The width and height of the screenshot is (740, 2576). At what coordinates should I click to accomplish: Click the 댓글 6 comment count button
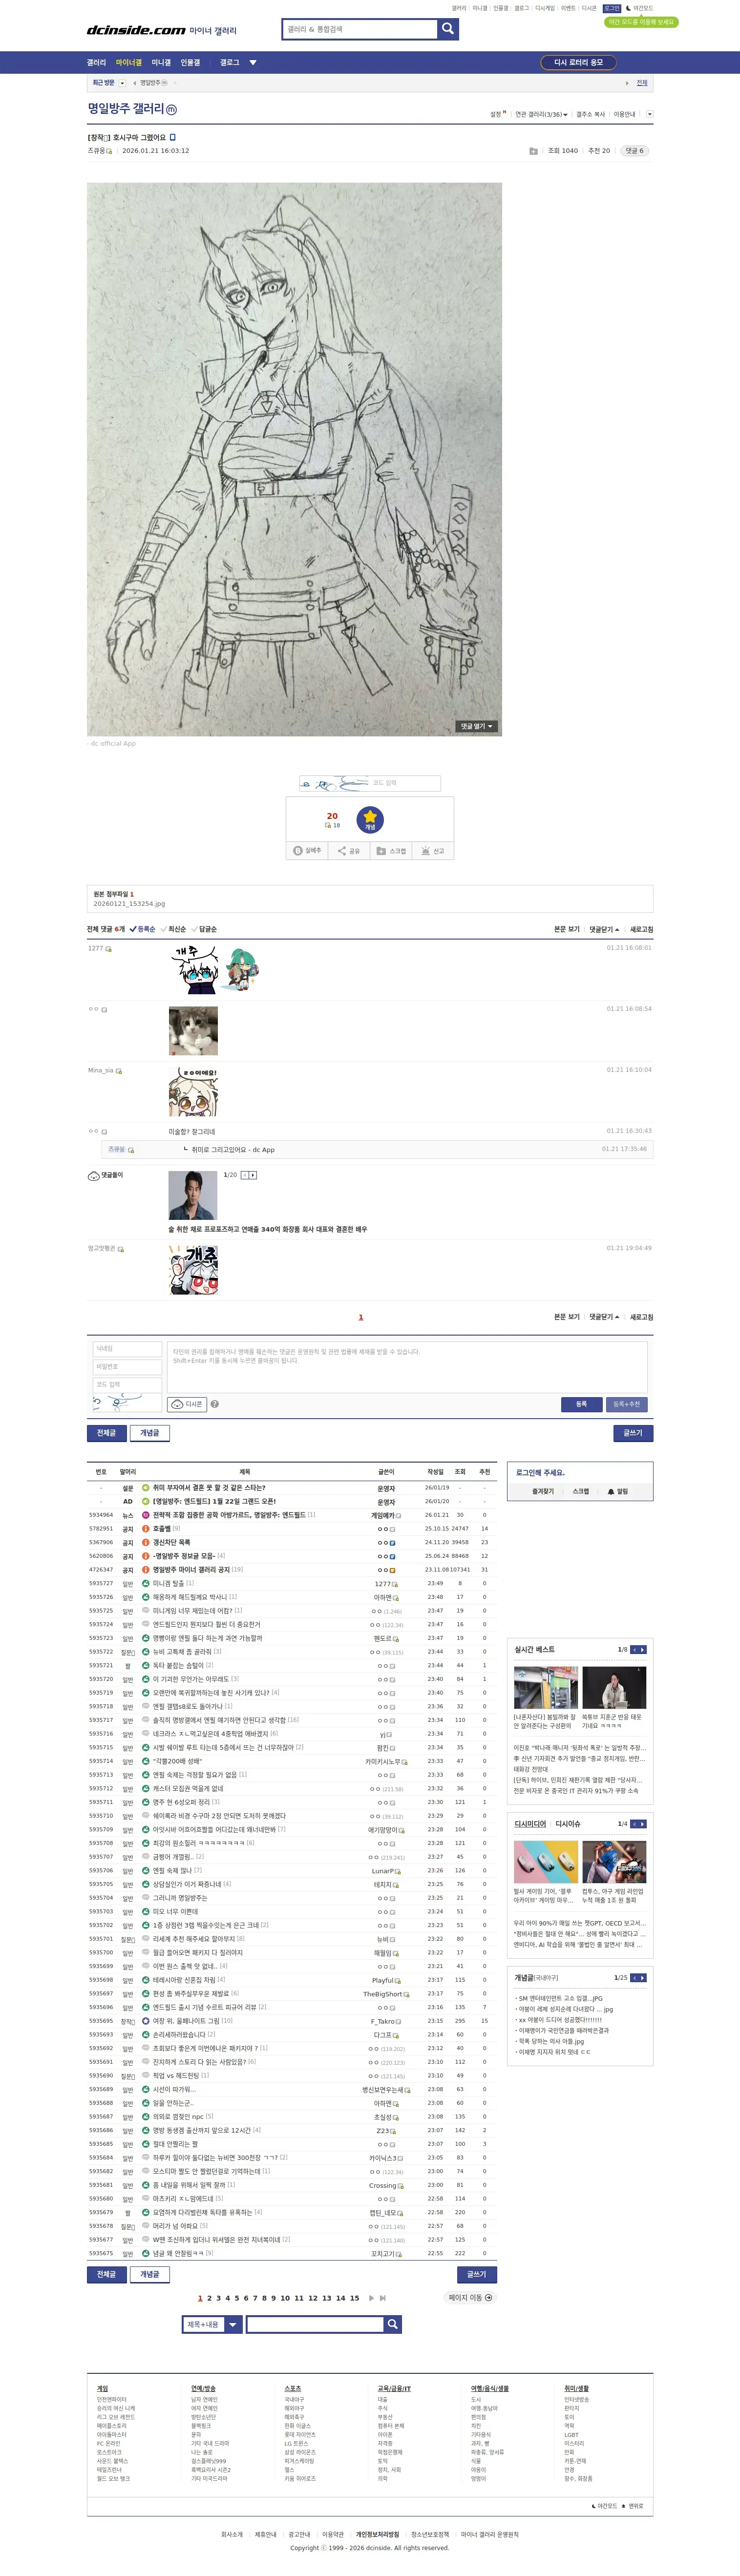tap(635, 151)
